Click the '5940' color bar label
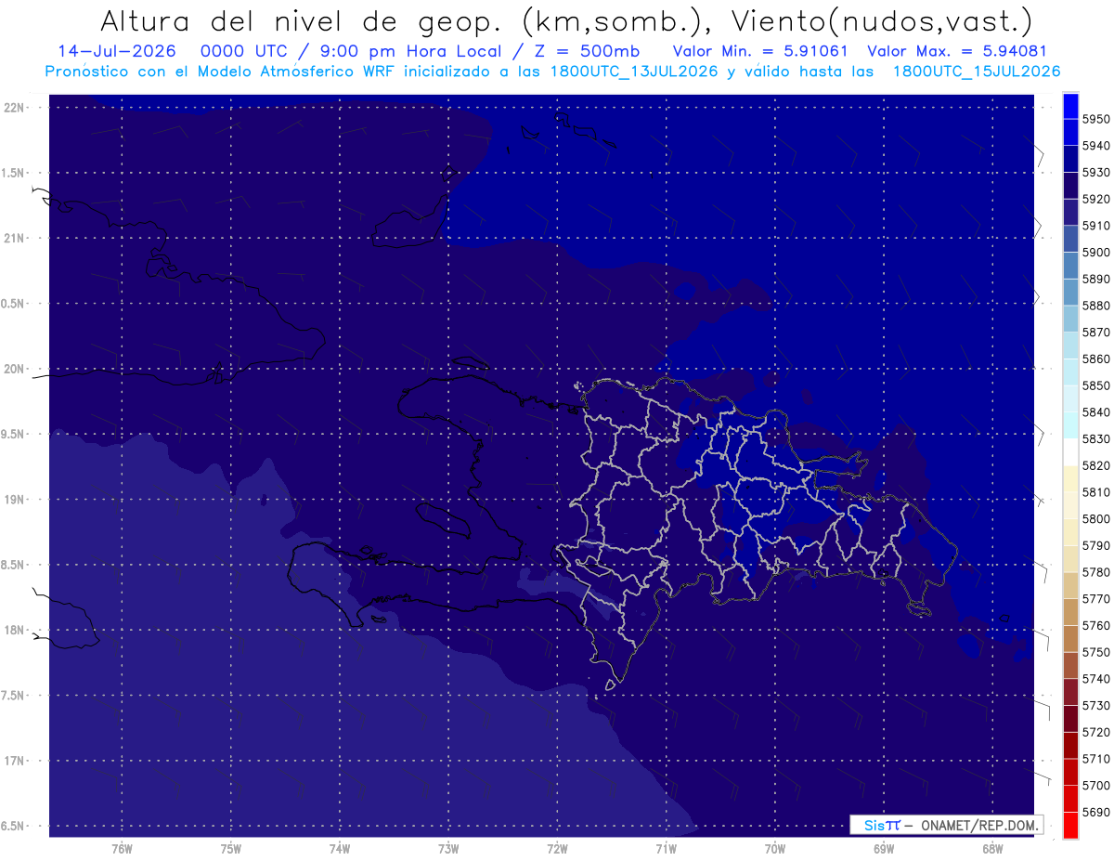 click(1096, 146)
